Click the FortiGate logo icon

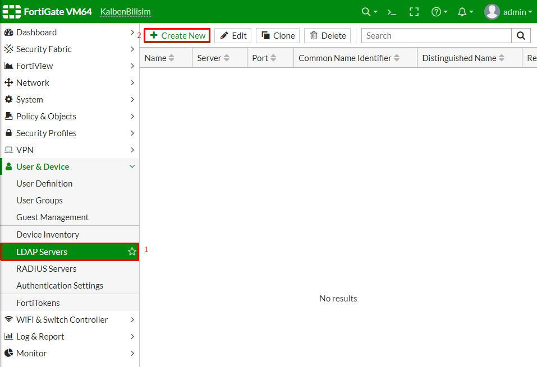12,12
